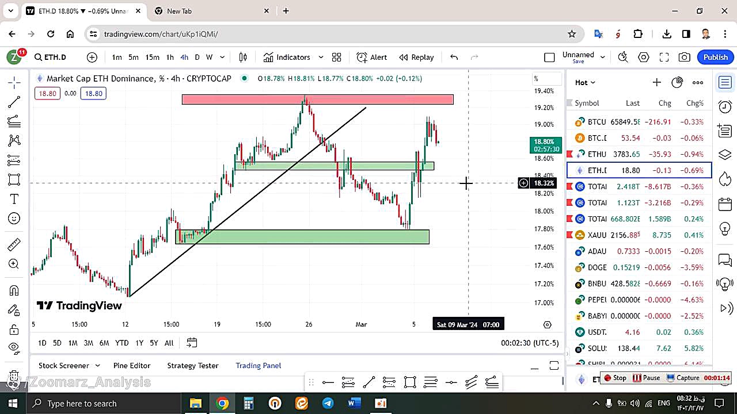
Task: Open the Hotlists flame sidebar icon
Action: 725,179
